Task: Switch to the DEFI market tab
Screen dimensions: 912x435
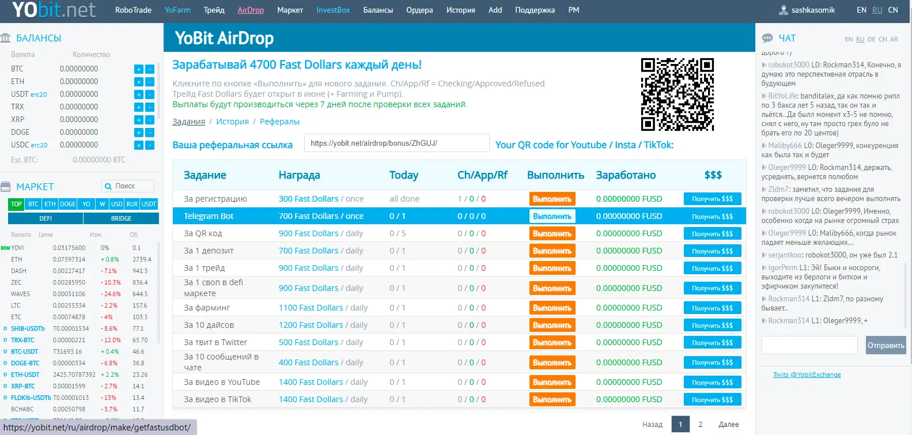Action: click(46, 218)
